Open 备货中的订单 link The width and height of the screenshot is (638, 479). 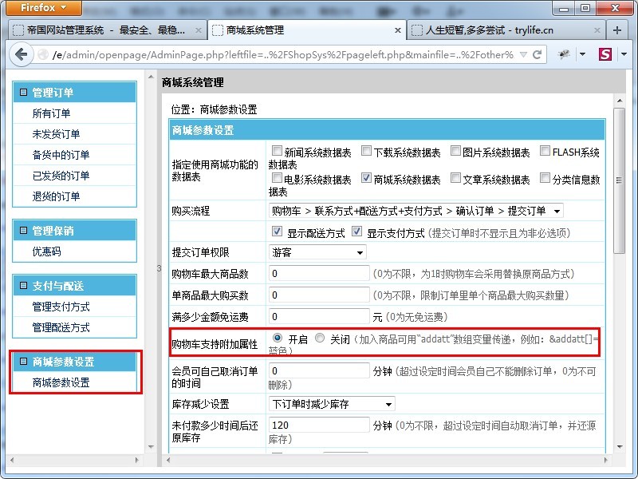61,155
